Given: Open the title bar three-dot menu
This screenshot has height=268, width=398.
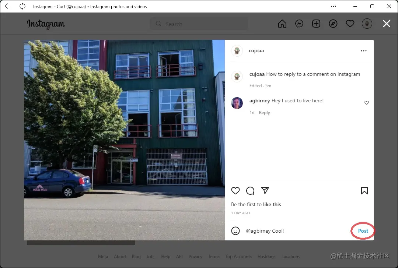Looking at the screenshot, I should point(334,6).
